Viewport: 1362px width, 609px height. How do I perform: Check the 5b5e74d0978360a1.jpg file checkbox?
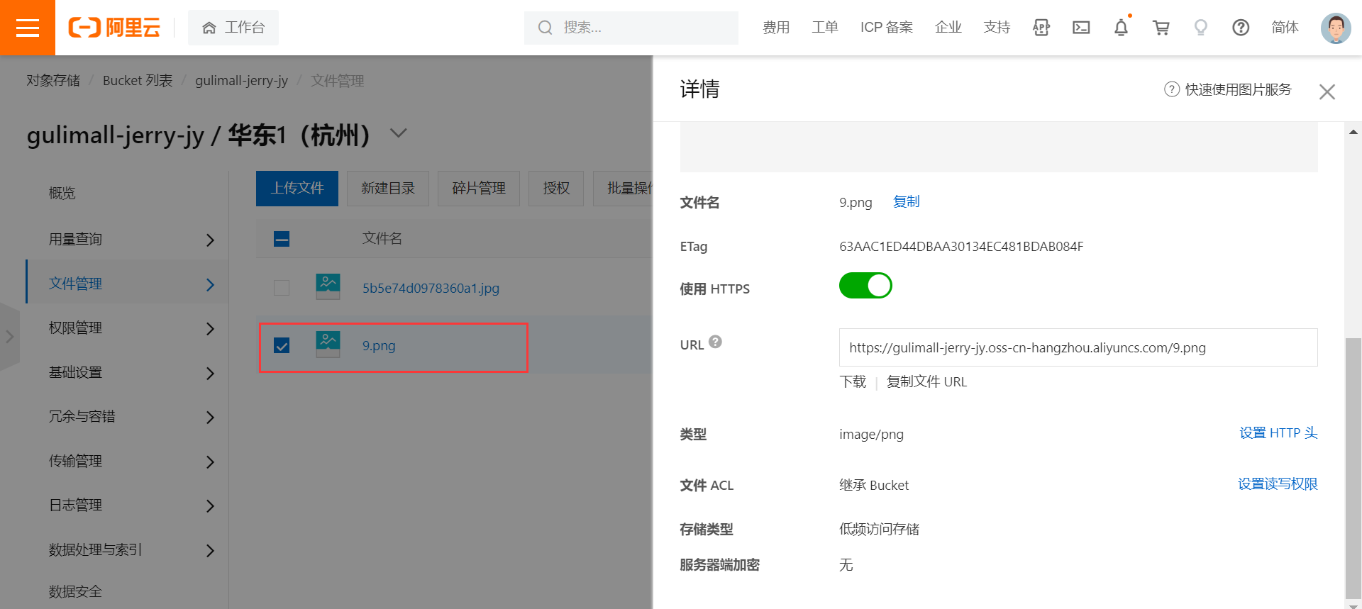[282, 288]
